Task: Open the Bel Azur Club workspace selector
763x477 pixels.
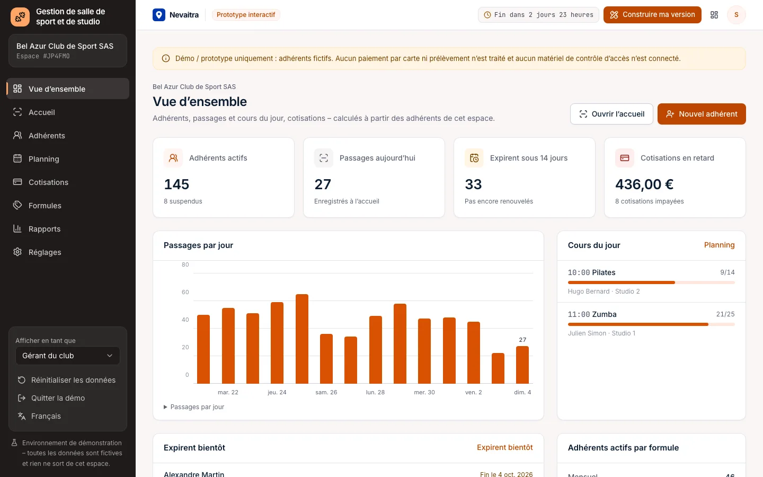Action: coord(68,51)
